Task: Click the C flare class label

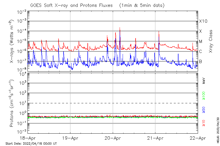Action: pos(200,52)
